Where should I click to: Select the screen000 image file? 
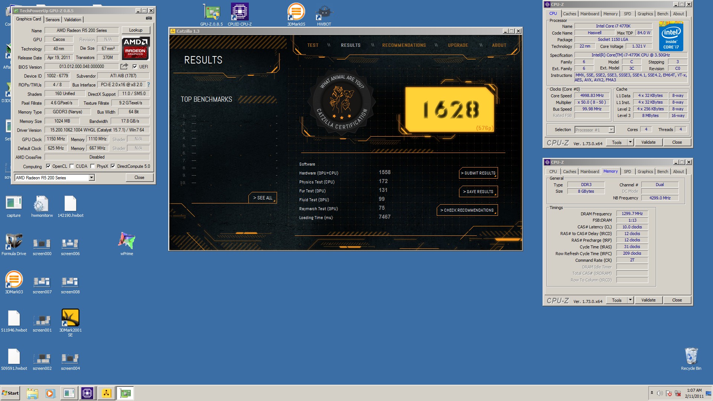pos(42,247)
